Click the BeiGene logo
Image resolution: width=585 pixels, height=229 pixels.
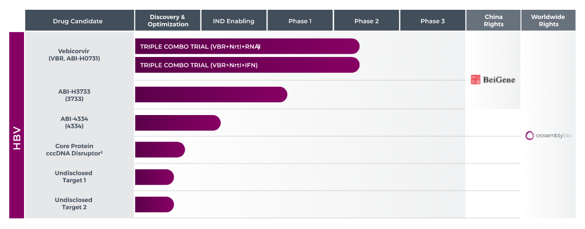[x=493, y=80]
